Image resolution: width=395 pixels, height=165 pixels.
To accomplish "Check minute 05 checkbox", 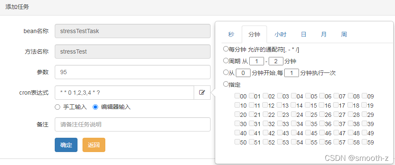I will [x=308, y=95].
